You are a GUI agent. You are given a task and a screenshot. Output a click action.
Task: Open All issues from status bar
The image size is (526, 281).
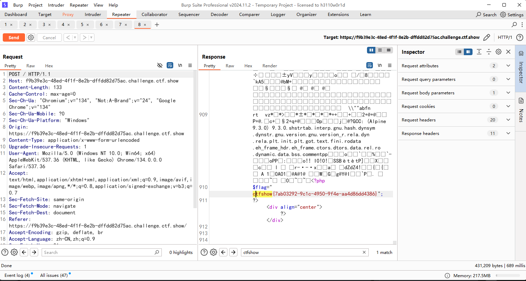(54, 275)
